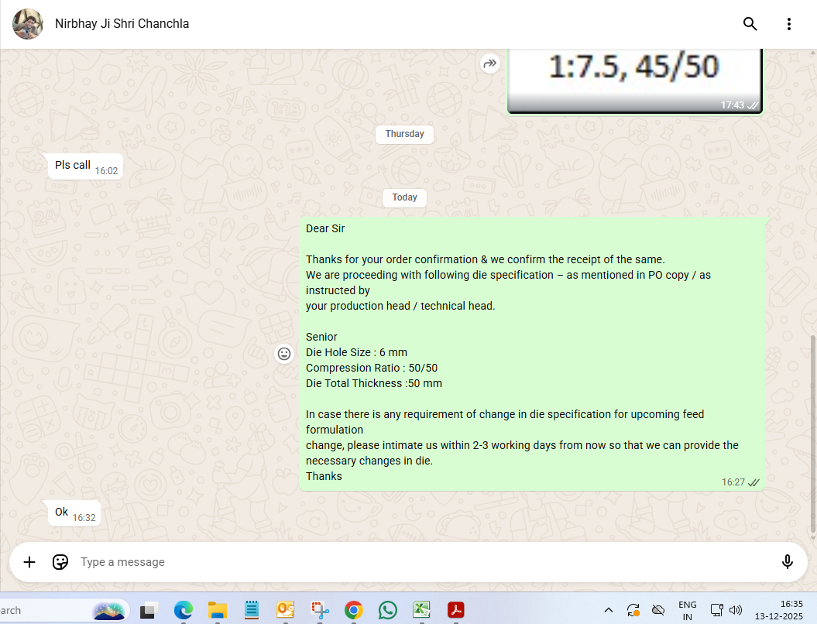React to message with the emoji icon
817x624 pixels.
(x=284, y=353)
